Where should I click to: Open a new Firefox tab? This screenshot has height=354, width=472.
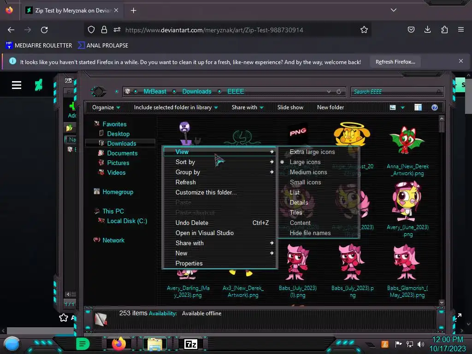(x=133, y=11)
